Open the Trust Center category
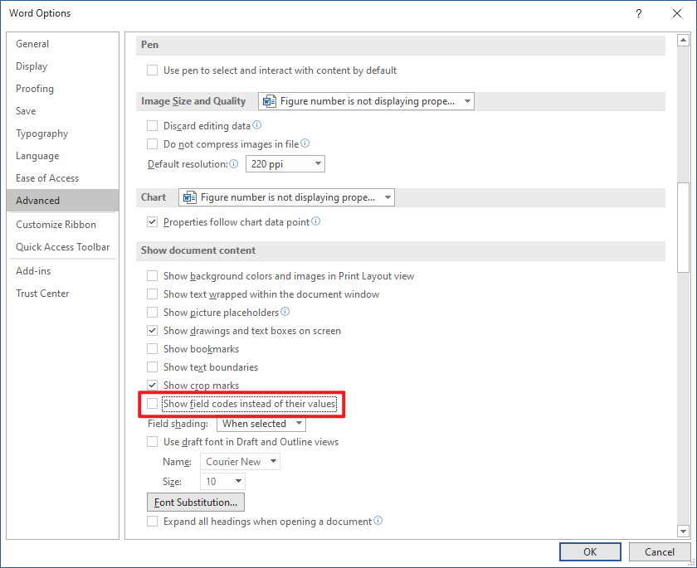 point(63,293)
